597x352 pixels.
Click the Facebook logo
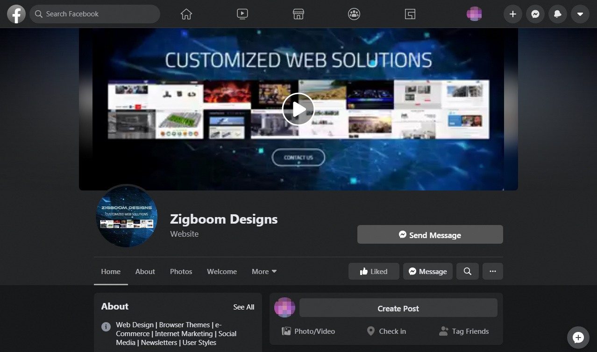point(16,14)
